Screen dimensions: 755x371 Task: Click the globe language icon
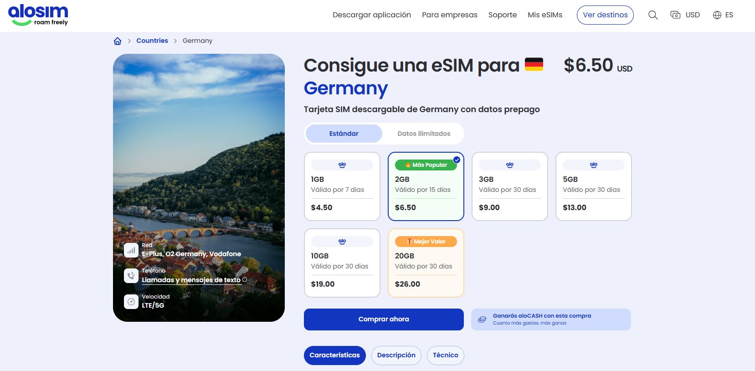(717, 15)
